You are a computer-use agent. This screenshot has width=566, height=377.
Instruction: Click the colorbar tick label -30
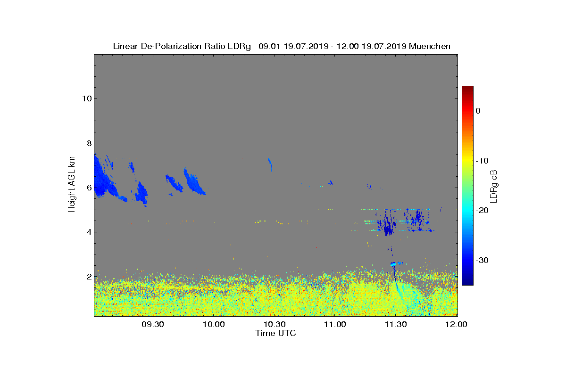(x=481, y=261)
